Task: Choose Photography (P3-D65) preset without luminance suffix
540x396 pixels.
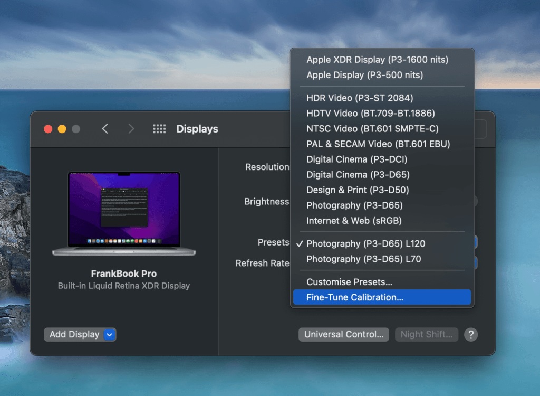Action: 382,205
